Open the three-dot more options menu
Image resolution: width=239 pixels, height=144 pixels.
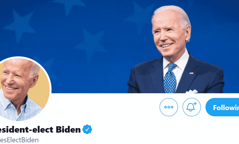[169, 107]
